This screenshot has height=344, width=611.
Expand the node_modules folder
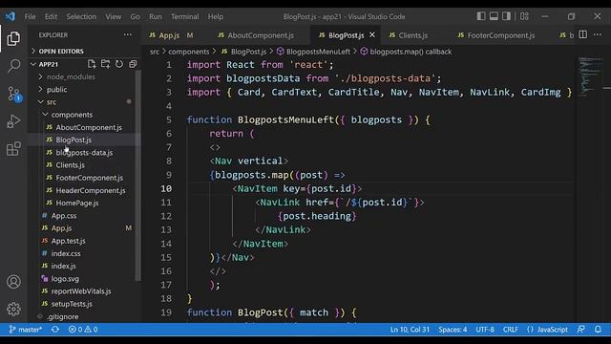pos(71,76)
